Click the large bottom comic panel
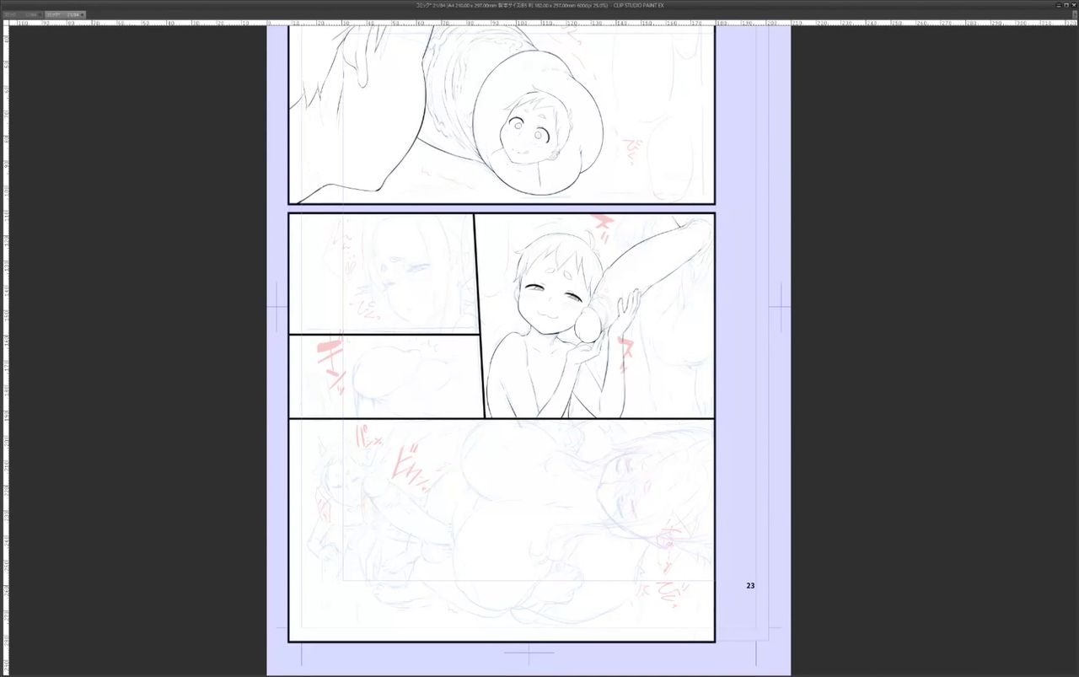1079x677 pixels. point(501,529)
